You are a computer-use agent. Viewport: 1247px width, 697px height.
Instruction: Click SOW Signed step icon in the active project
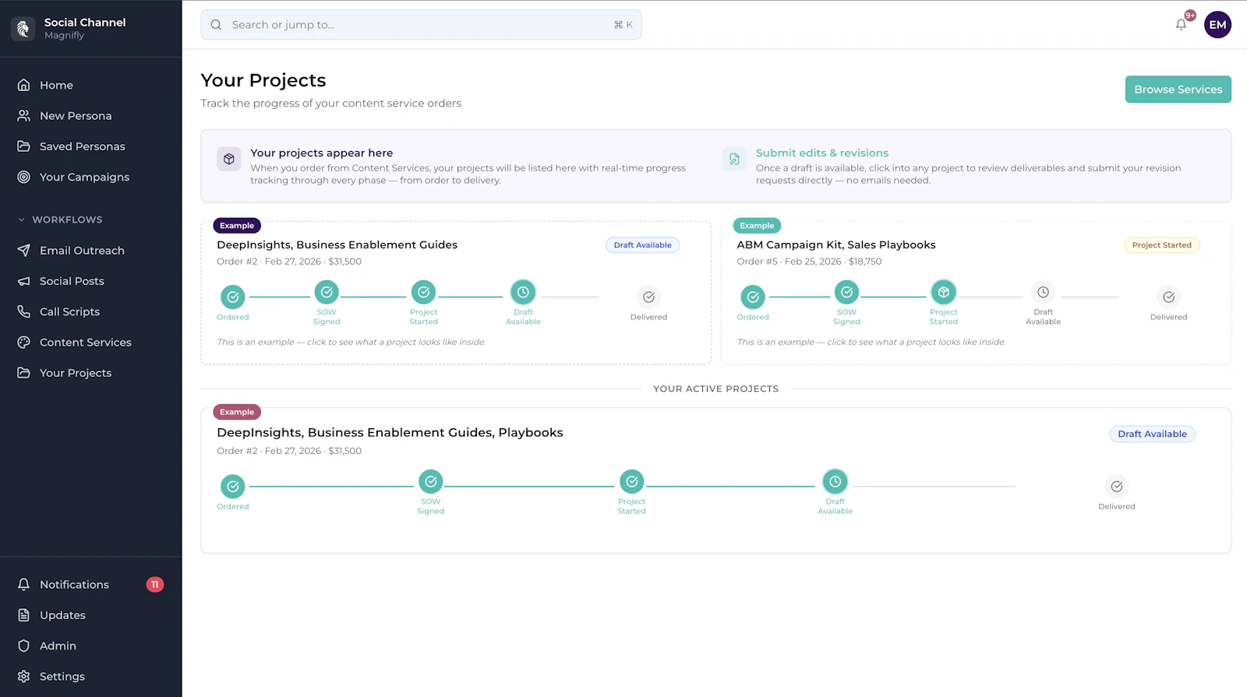pos(430,481)
